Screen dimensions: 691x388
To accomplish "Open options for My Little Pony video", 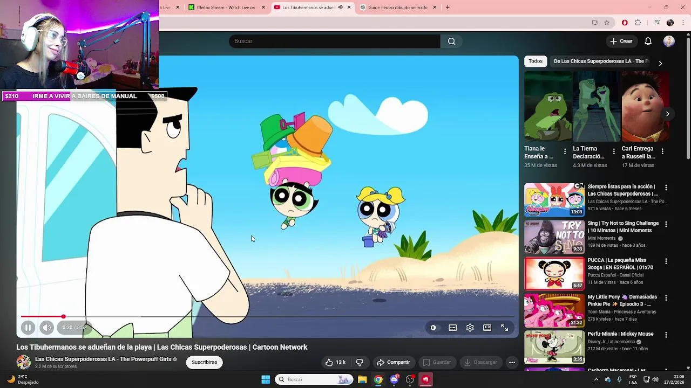I will [666, 297].
